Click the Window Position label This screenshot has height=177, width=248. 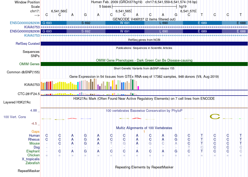[x=27, y=2]
